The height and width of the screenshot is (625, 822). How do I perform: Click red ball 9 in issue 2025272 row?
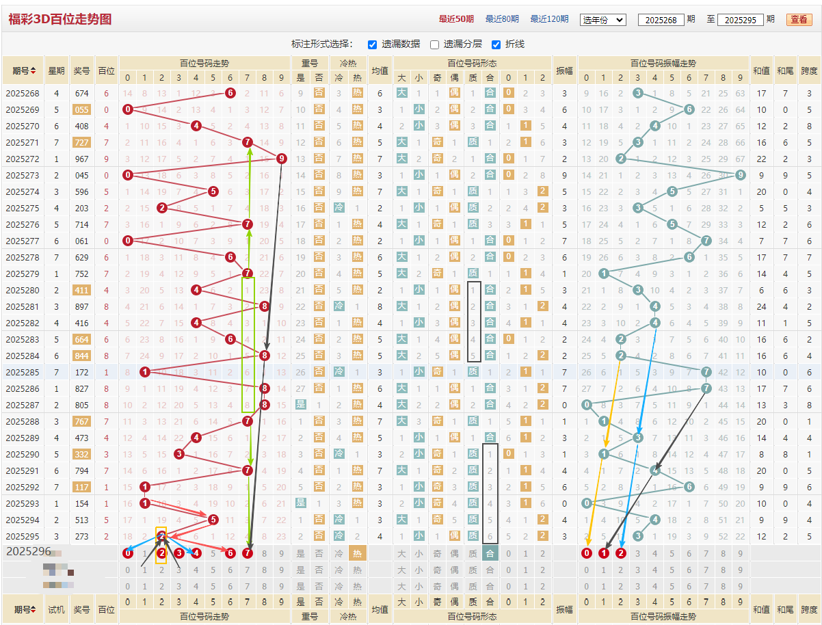click(x=282, y=159)
